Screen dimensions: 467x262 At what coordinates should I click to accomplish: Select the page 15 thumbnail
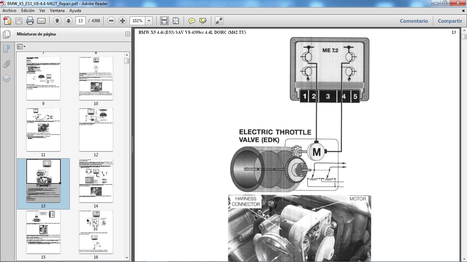tap(43, 232)
